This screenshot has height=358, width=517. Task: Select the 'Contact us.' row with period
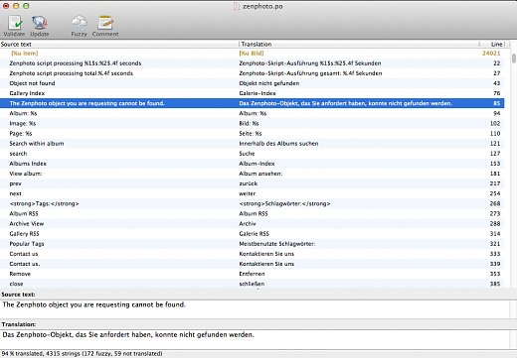(x=253, y=264)
